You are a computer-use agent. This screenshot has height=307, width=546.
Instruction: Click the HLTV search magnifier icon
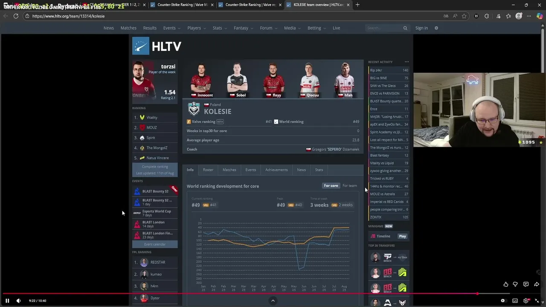click(x=405, y=28)
